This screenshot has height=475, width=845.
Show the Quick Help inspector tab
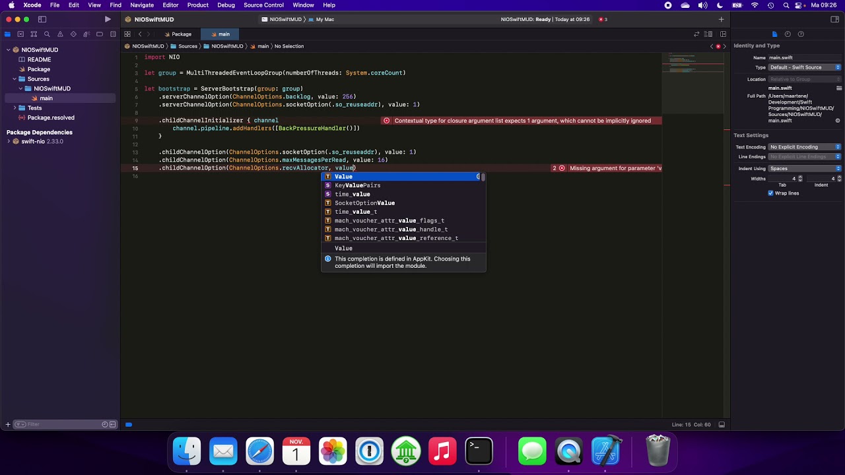[x=801, y=34]
